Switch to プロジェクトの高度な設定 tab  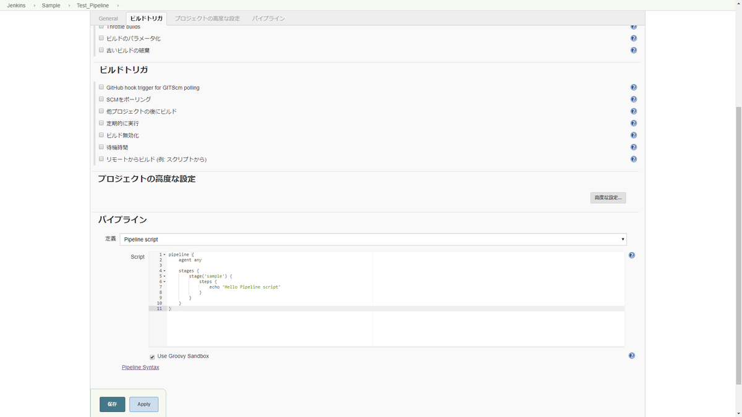207,19
